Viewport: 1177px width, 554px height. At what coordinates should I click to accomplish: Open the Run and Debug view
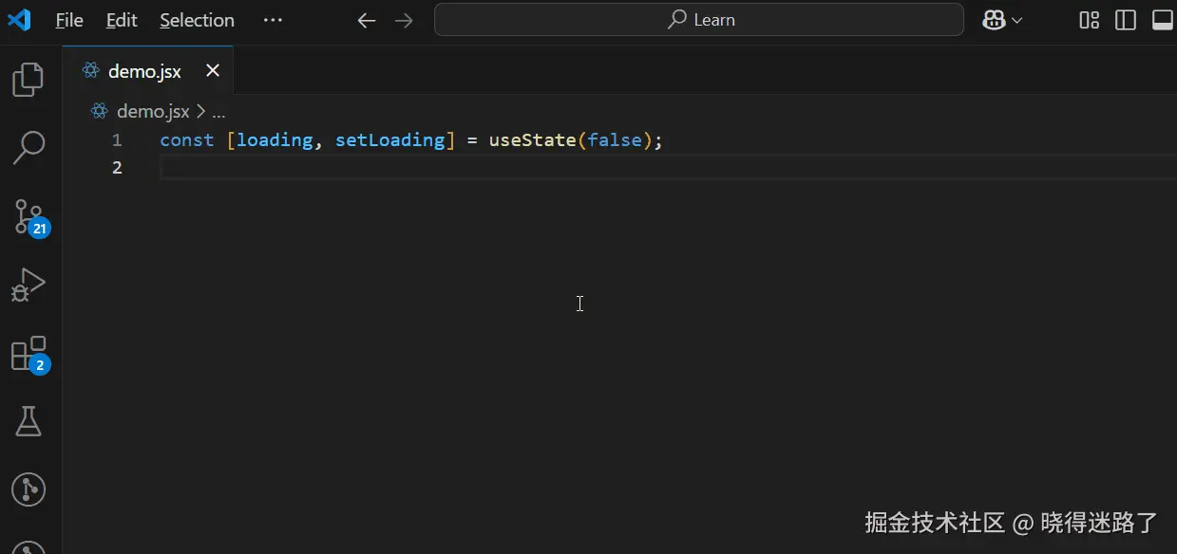pos(28,285)
